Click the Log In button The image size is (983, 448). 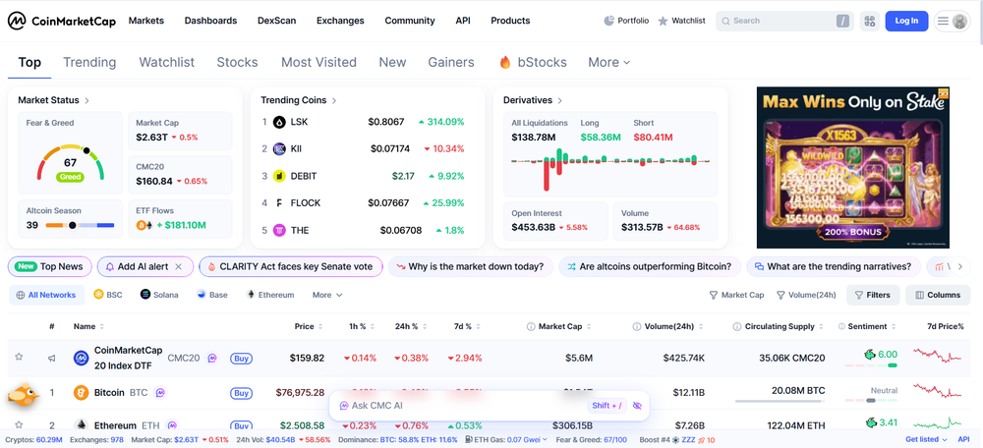pos(906,21)
